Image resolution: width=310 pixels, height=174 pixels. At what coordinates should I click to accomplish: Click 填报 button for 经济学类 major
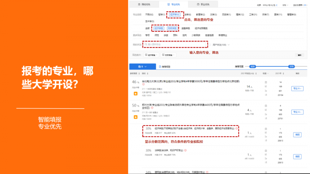click(297, 135)
